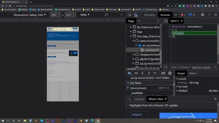Screen dimensions: 219x123
Task: Toggle the hide navigator sidebar icon
Action: (x=166, y=21)
